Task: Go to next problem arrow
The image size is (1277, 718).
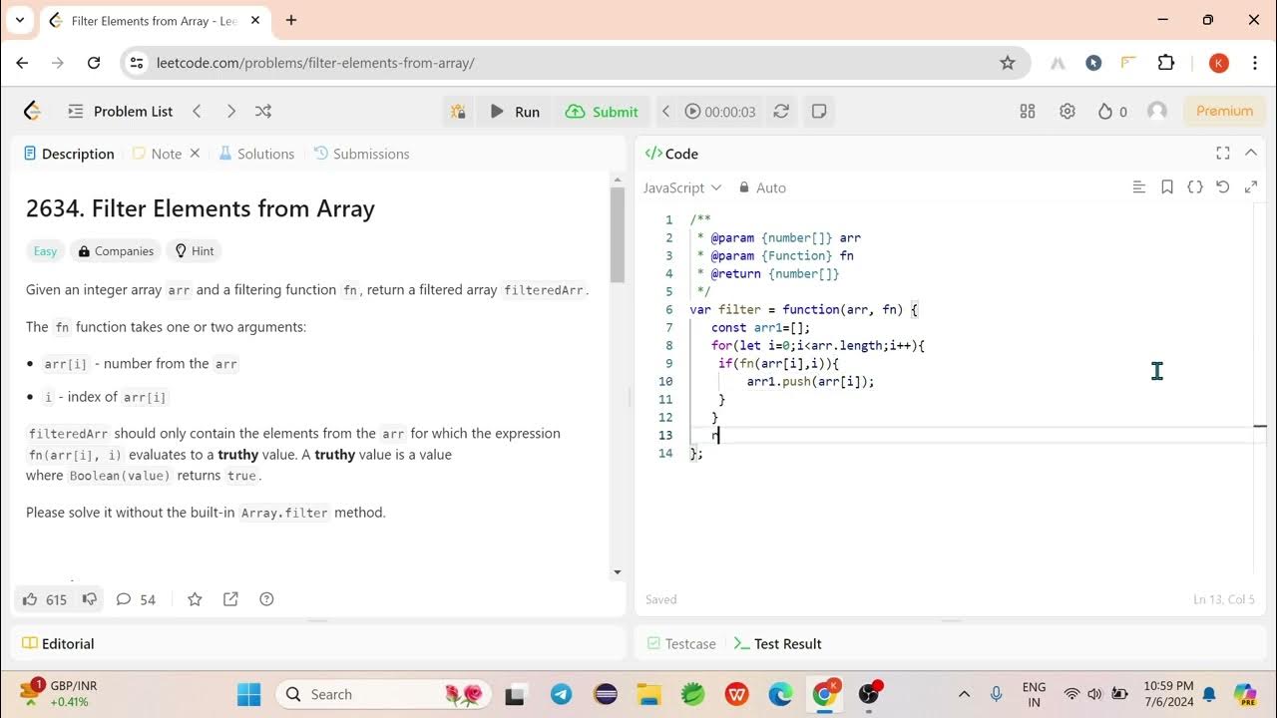Action: click(x=230, y=112)
